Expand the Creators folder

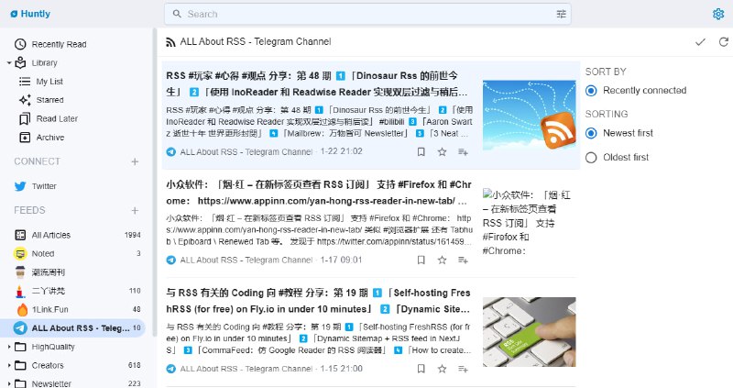pos(8,365)
